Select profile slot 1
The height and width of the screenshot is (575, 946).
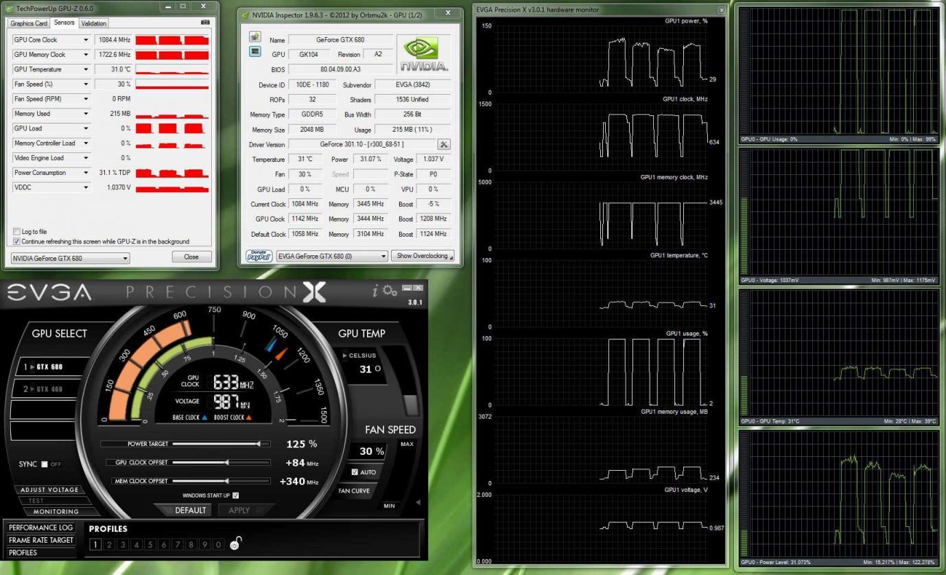95,544
